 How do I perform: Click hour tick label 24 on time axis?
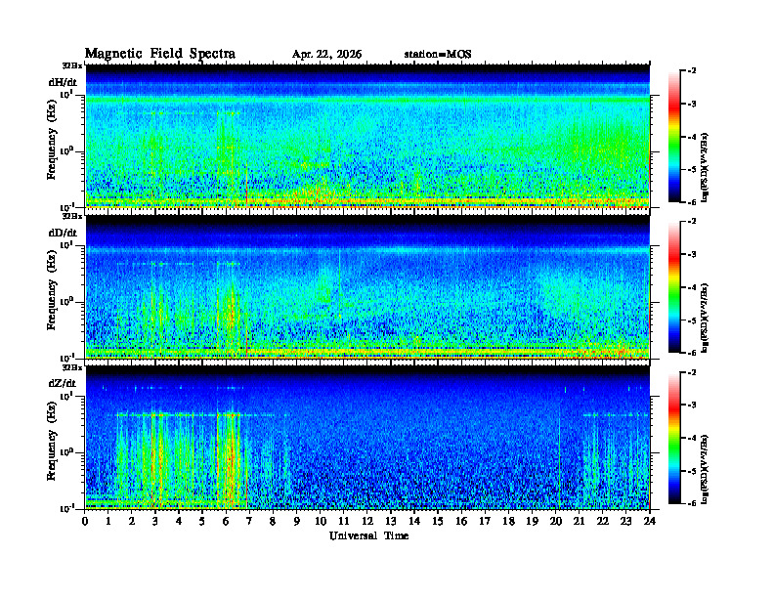(x=650, y=521)
